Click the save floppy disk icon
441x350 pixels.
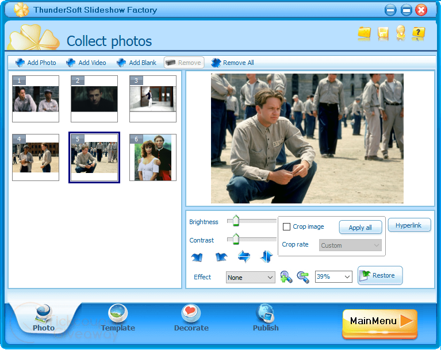tap(383, 33)
